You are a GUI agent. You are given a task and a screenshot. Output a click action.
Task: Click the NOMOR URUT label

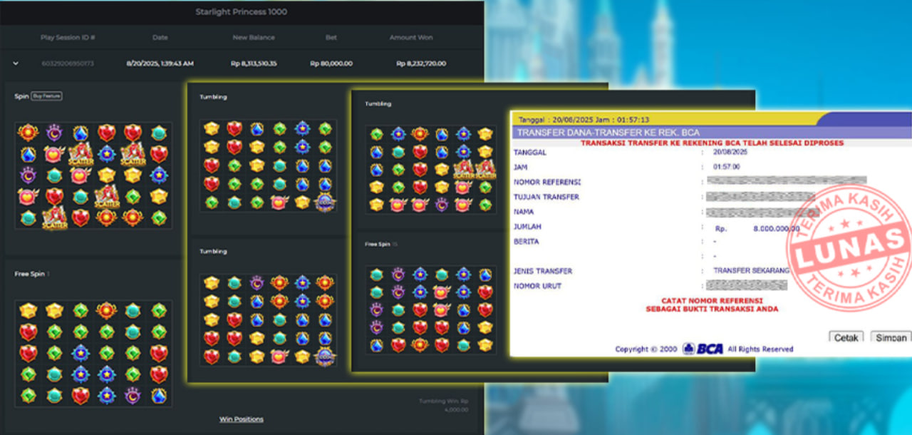coord(537,286)
